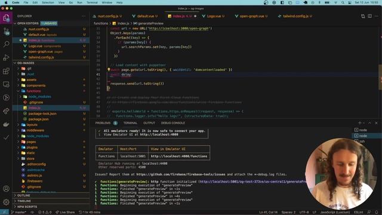
Task: Open the Extensions view
Action: tap(6, 71)
